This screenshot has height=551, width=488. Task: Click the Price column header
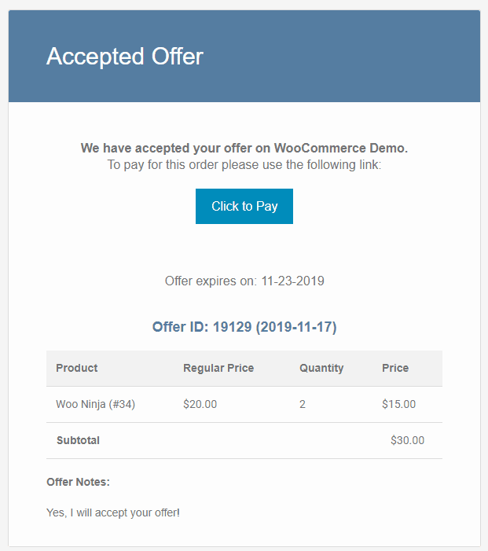coord(395,368)
